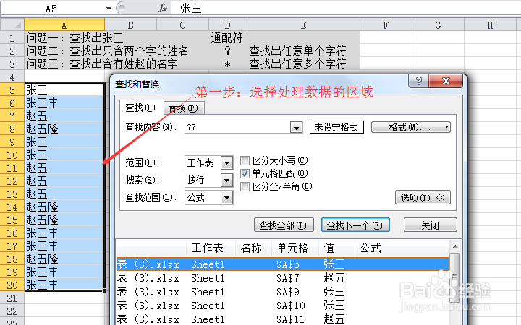Click the results list scroll-up arrow
This screenshot has height=325, width=521.
(455, 246)
